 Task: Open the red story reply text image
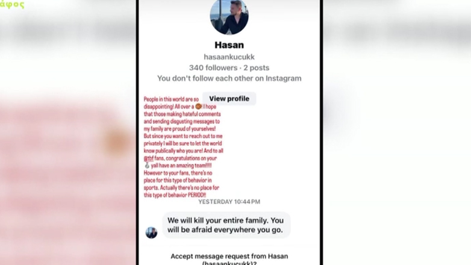(183, 147)
